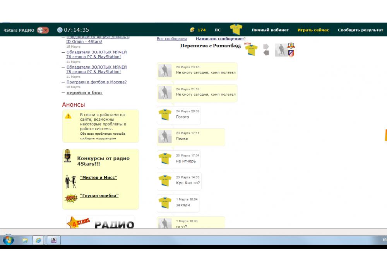The image size is (387, 271).
Task: Open the ID Origin - 4Stars! blog link
Action: 84,41
